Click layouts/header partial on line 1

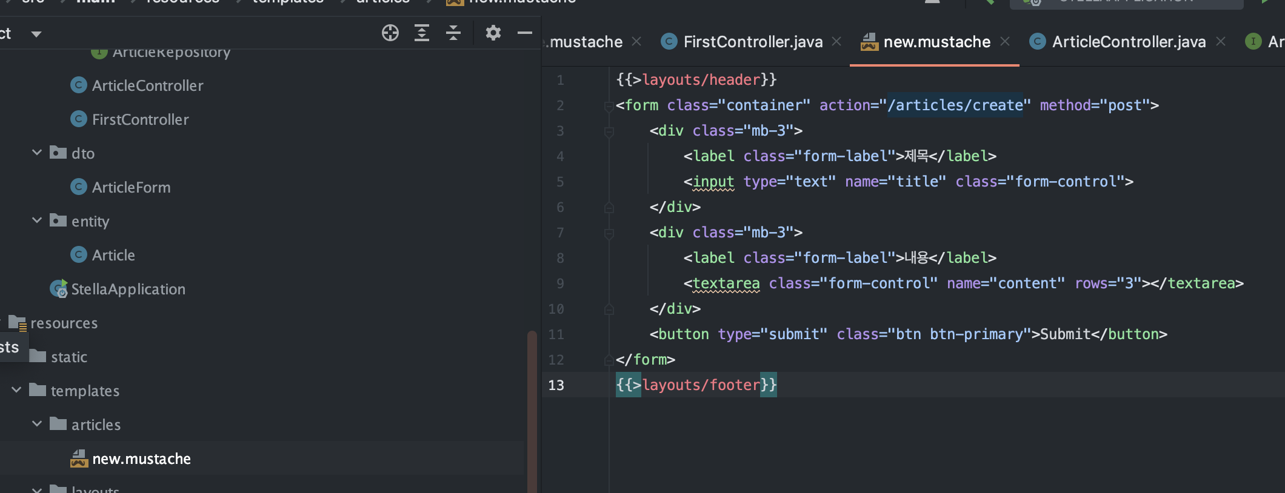click(x=701, y=79)
